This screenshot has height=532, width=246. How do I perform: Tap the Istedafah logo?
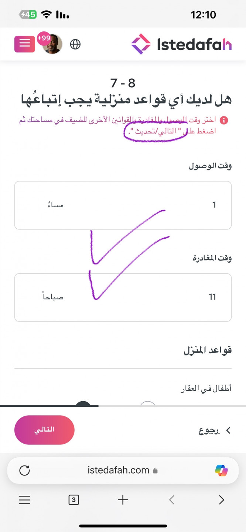click(181, 44)
